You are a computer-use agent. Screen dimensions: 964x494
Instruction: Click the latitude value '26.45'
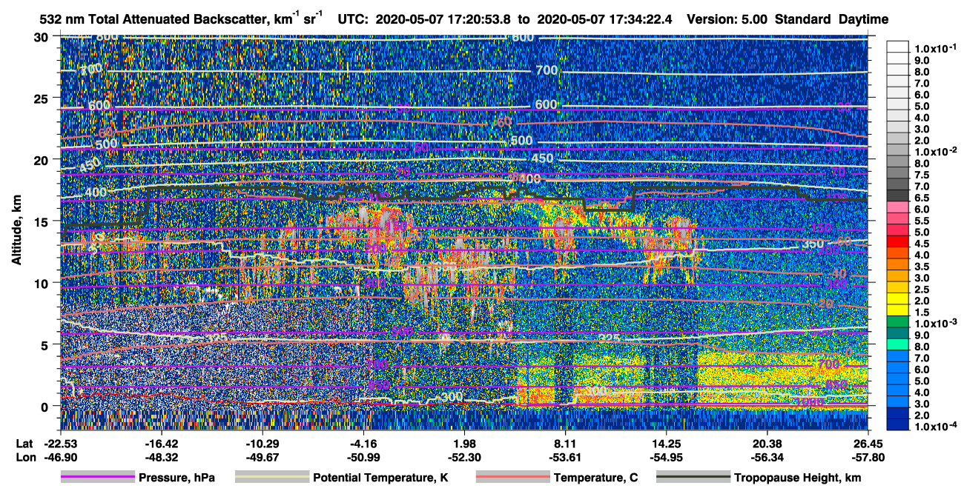(868, 444)
